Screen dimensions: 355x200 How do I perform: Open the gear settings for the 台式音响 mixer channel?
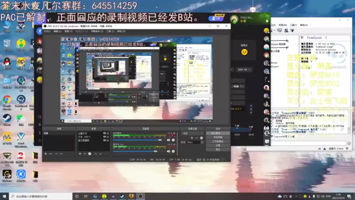173,140
